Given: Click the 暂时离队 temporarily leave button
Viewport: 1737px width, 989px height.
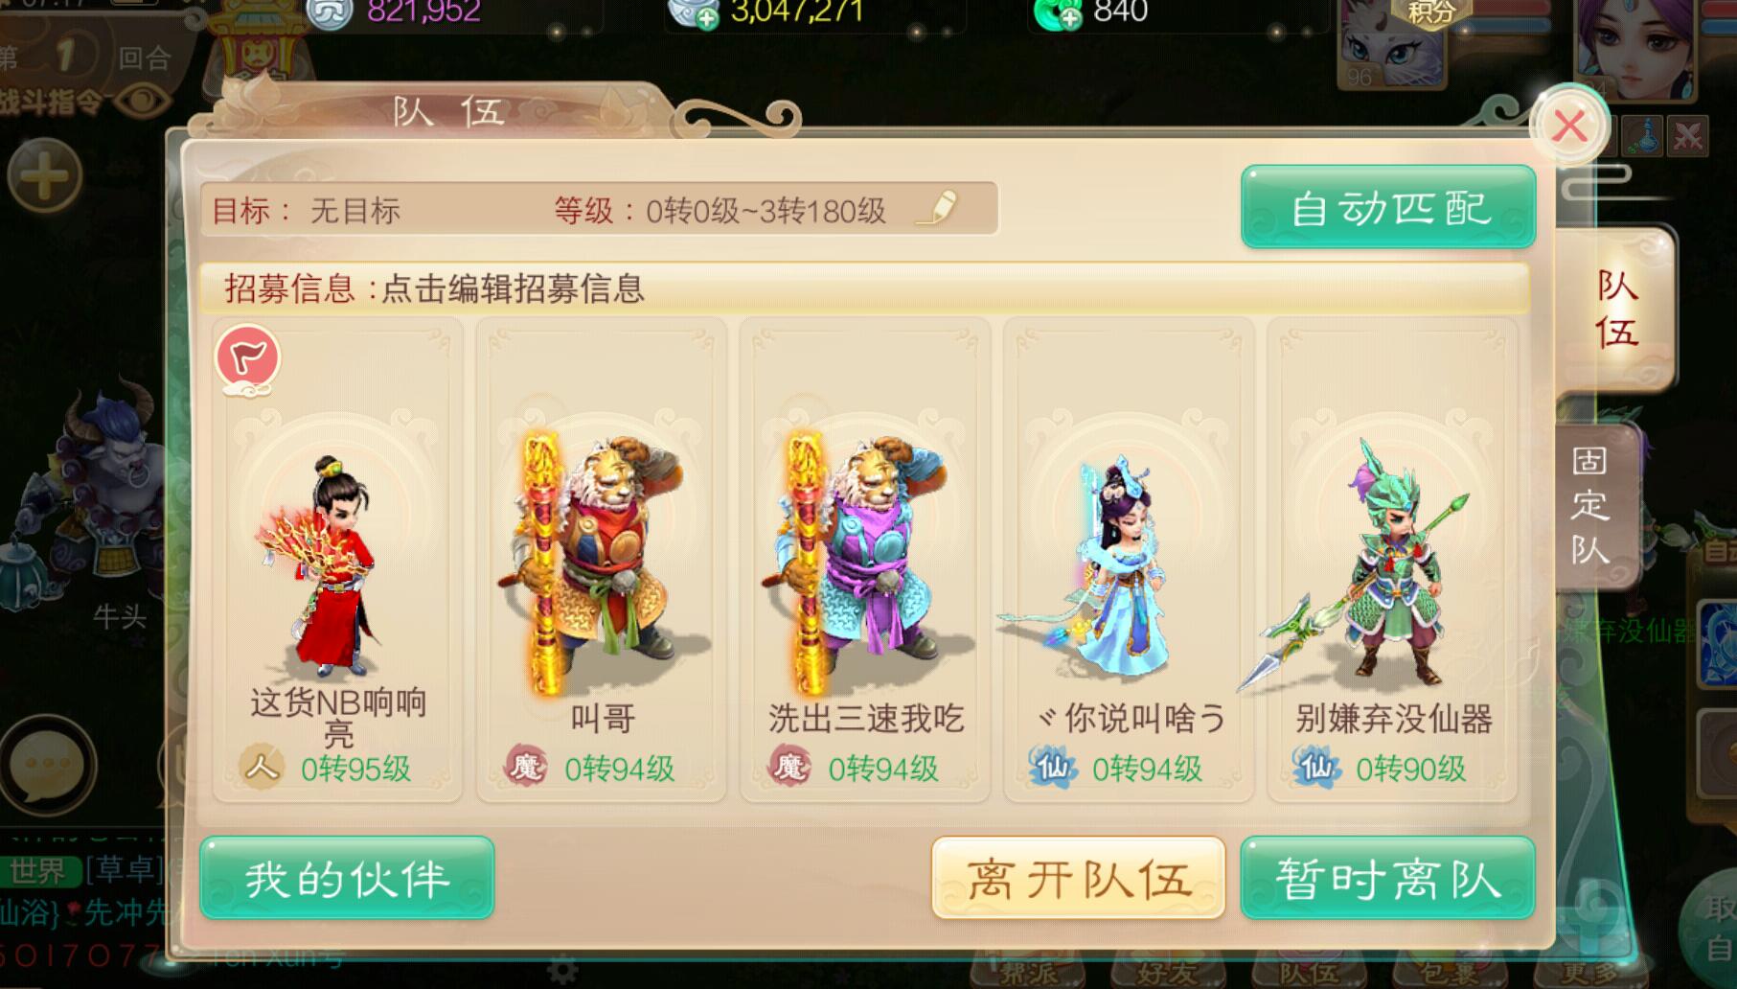Looking at the screenshot, I should pyautogui.click(x=1387, y=878).
